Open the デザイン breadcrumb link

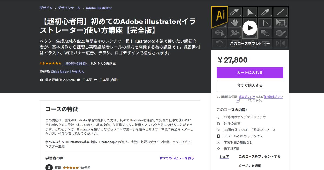tap(46, 8)
